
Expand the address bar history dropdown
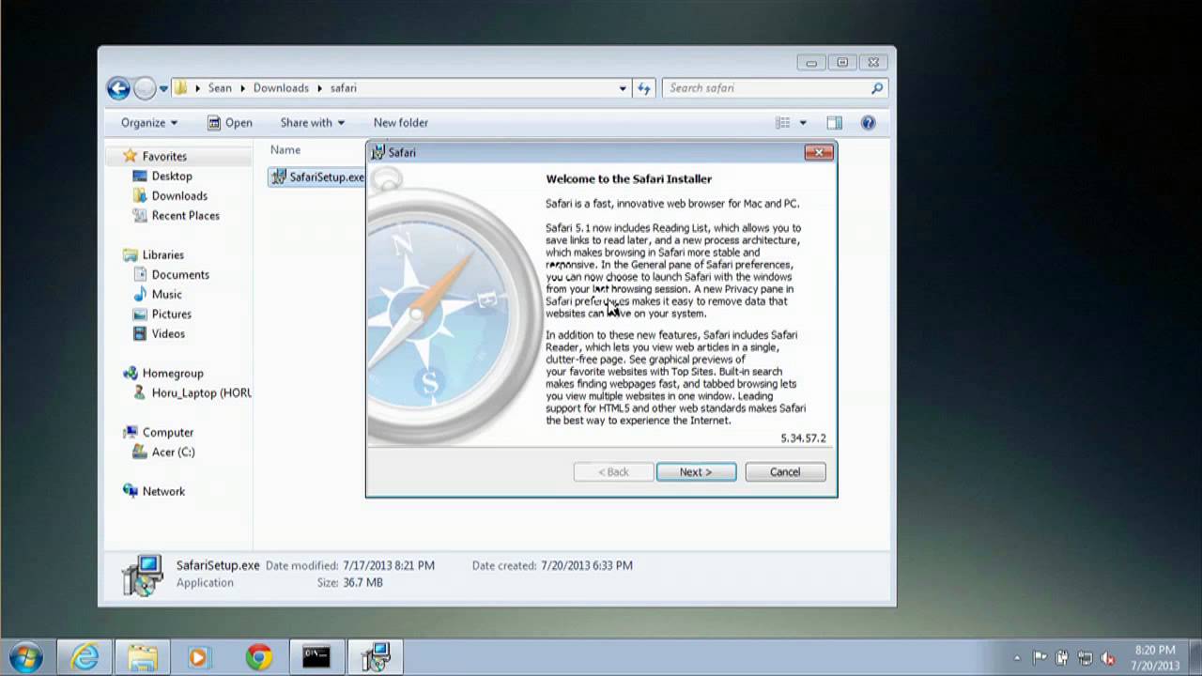(623, 88)
